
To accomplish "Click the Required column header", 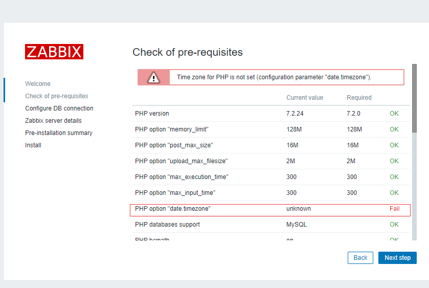I will (x=359, y=98).
